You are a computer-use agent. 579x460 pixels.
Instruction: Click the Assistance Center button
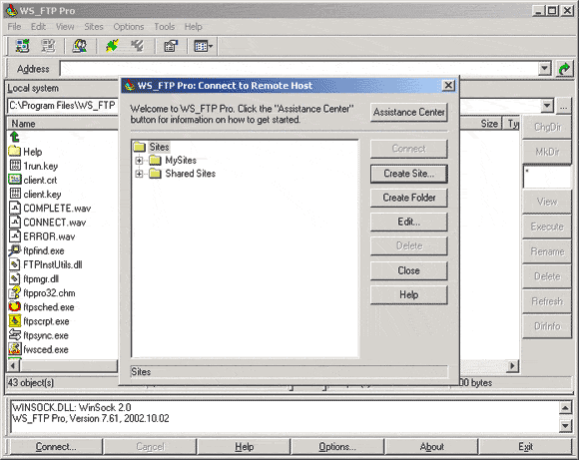[x=408, y=112]
